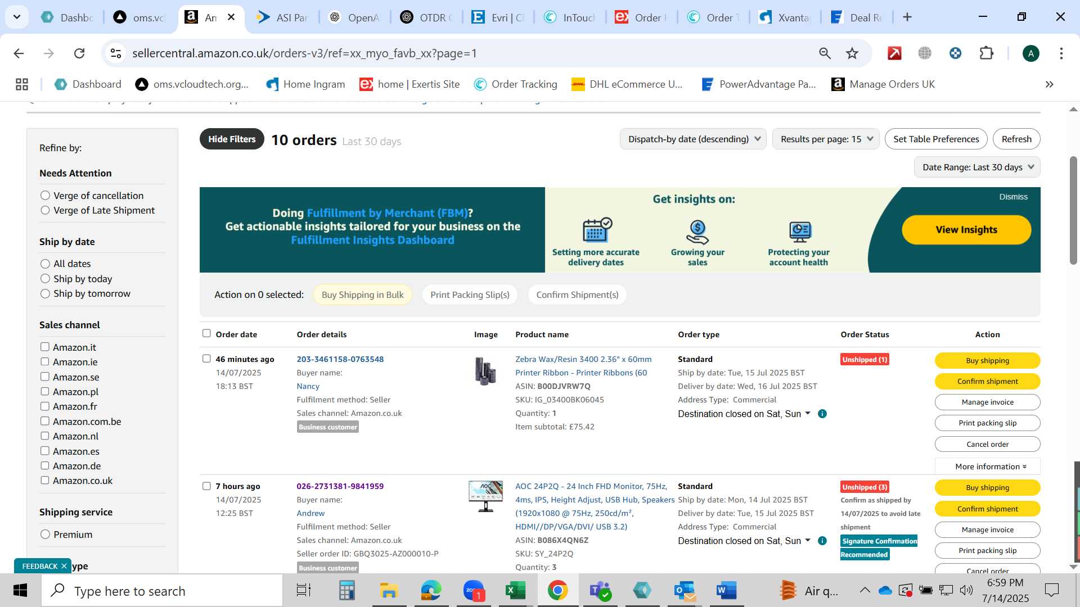Open DHL eCommerce bookmark
The height and width of the screenshot is (607, 1080).
click(627, 84)
